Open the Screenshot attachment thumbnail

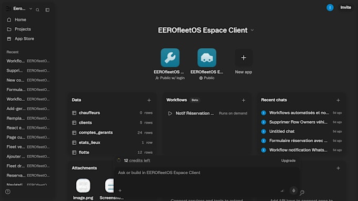(x=110, y=186)
